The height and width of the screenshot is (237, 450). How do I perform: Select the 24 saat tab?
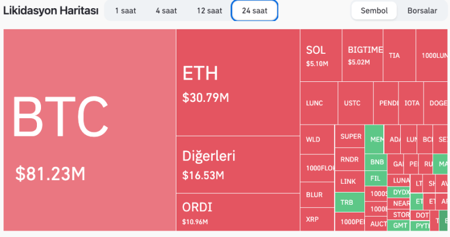pyautogui.click(x=254, y=11)
